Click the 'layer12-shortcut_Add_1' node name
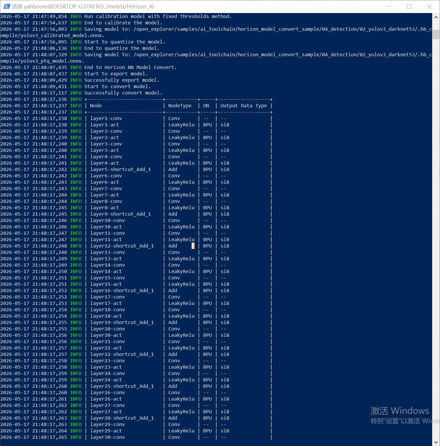 click(x=122, y=246)
